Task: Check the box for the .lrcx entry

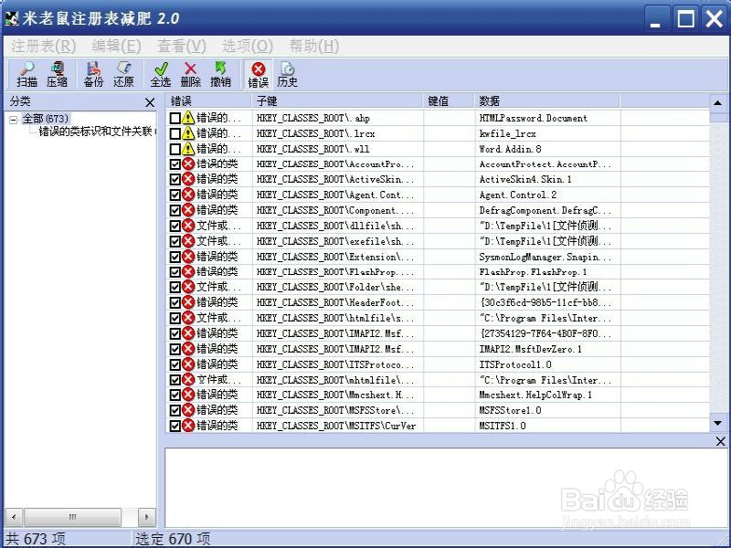Action: pos(175,133)
